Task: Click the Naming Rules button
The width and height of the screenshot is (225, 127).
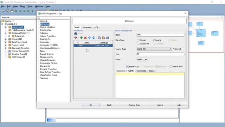Action: click(135, 105)
